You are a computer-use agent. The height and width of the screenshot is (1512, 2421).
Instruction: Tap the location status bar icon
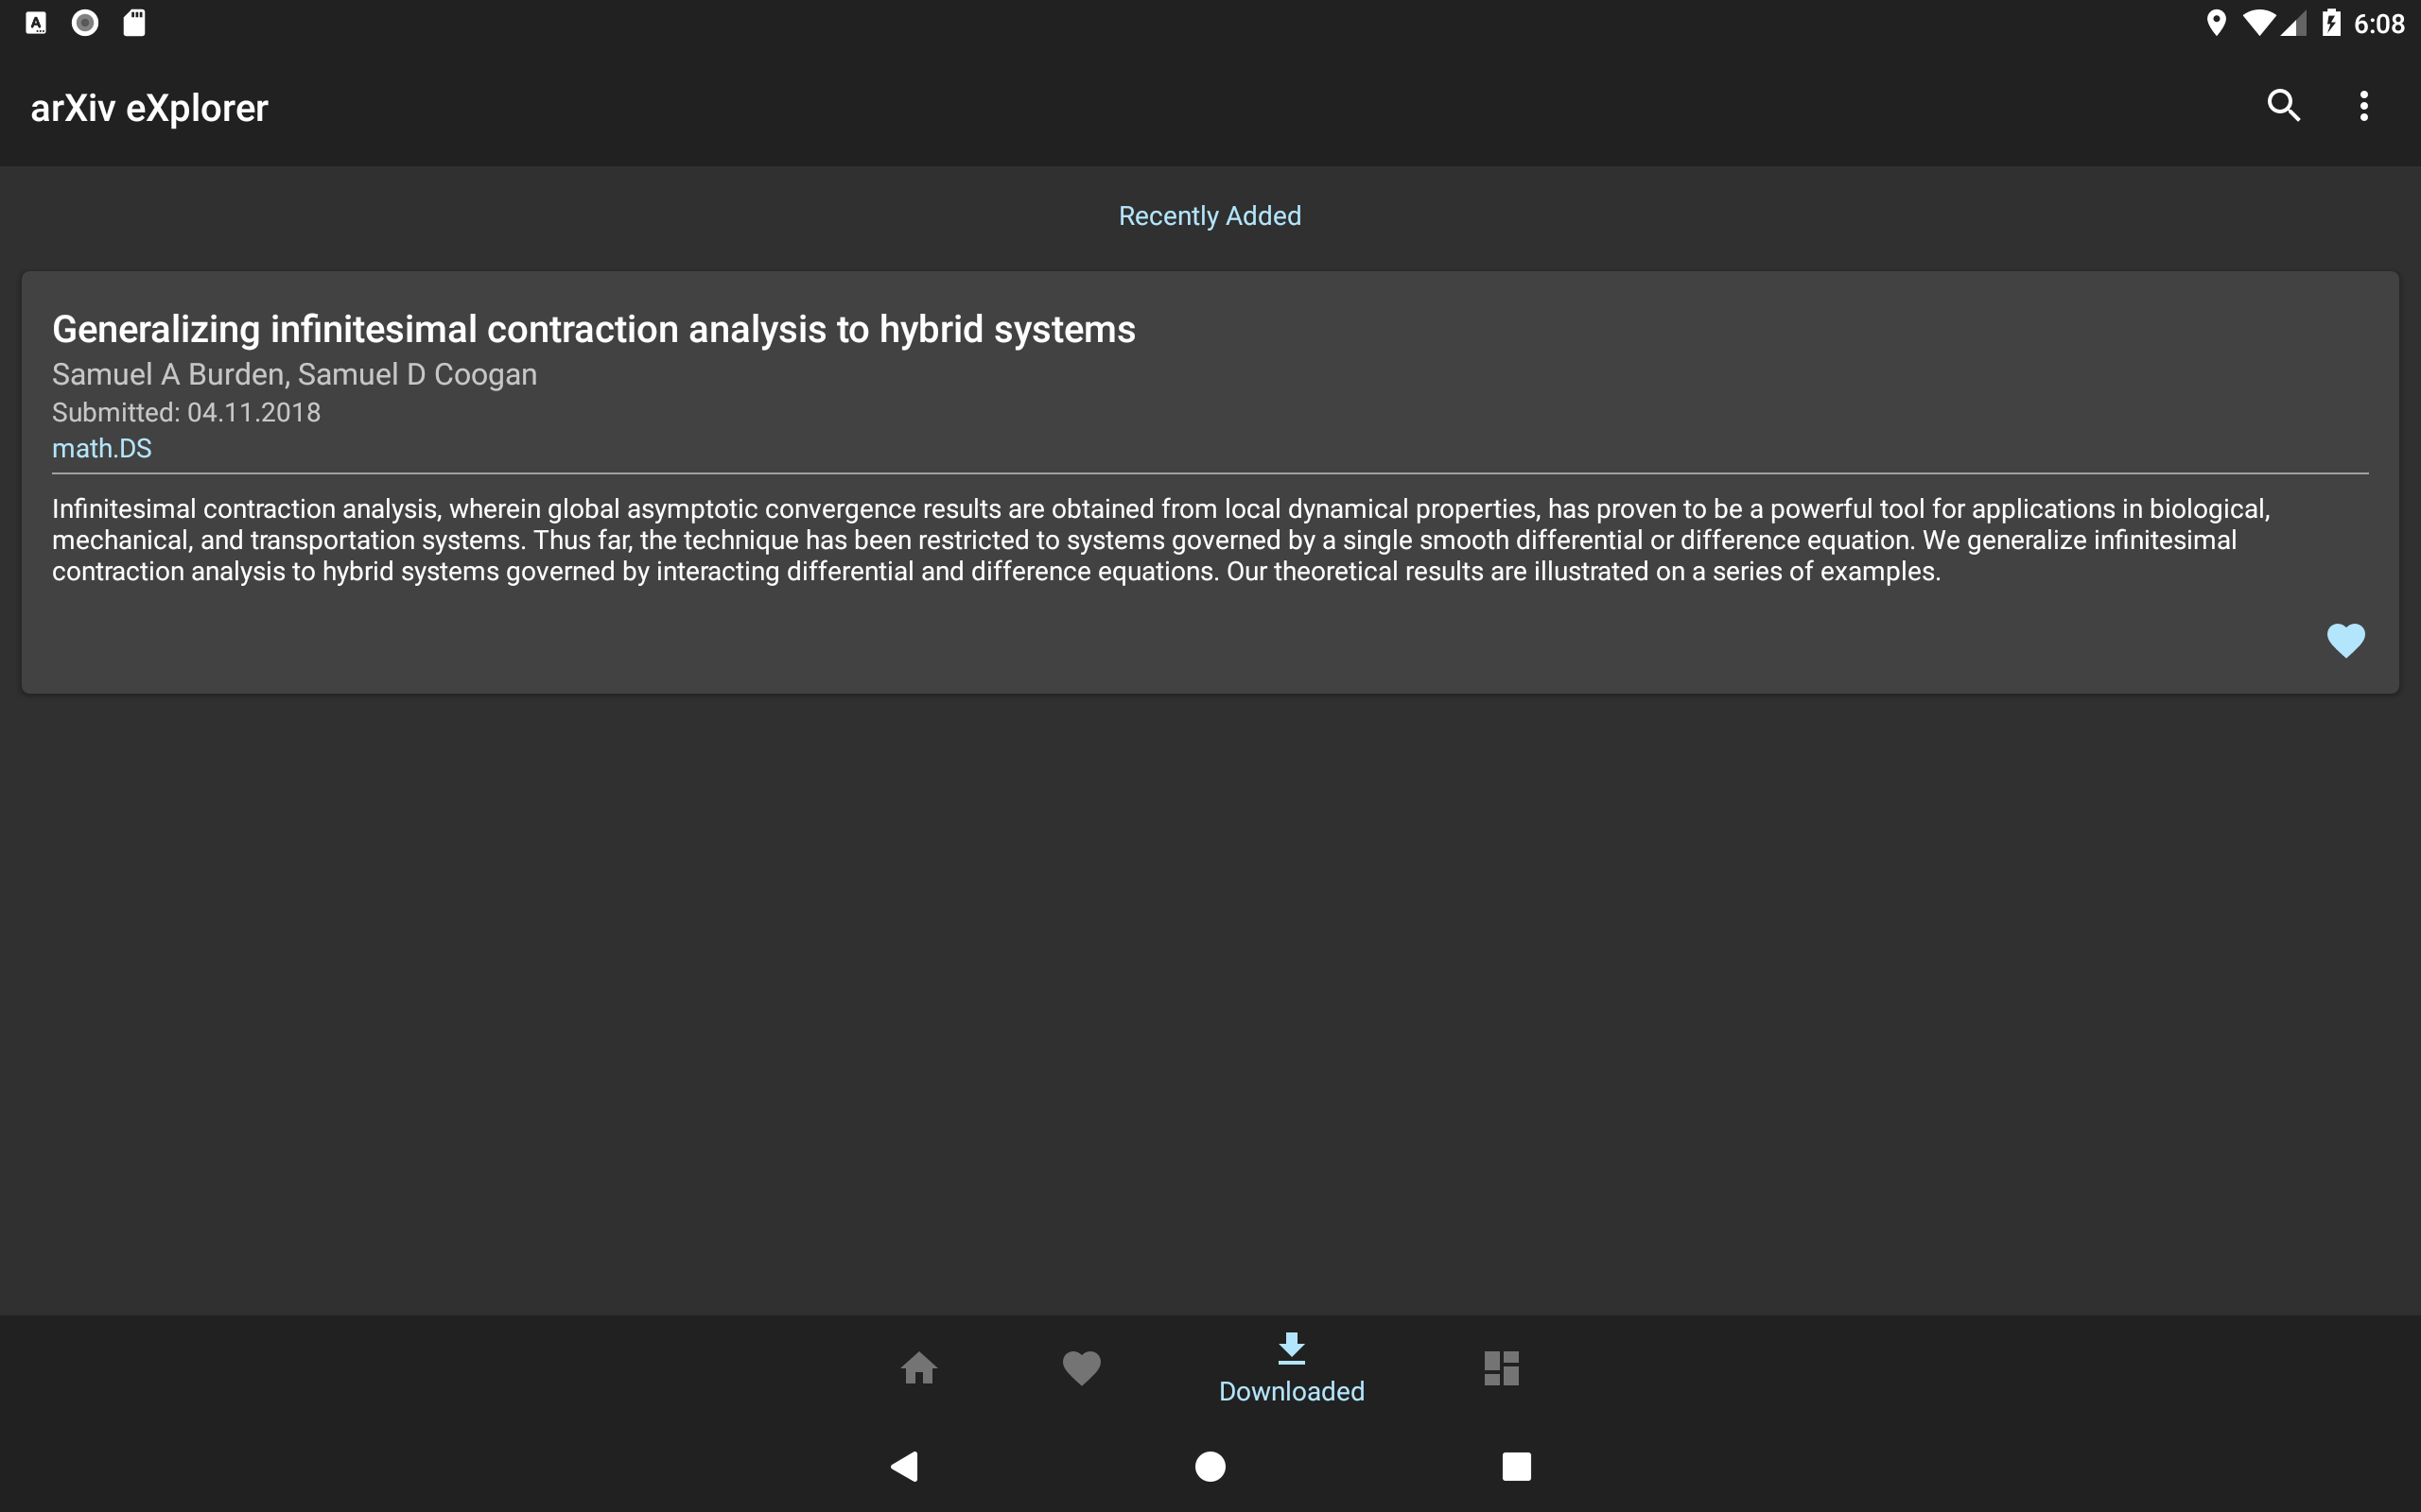pyautogui.click(x=2216, y=23)
